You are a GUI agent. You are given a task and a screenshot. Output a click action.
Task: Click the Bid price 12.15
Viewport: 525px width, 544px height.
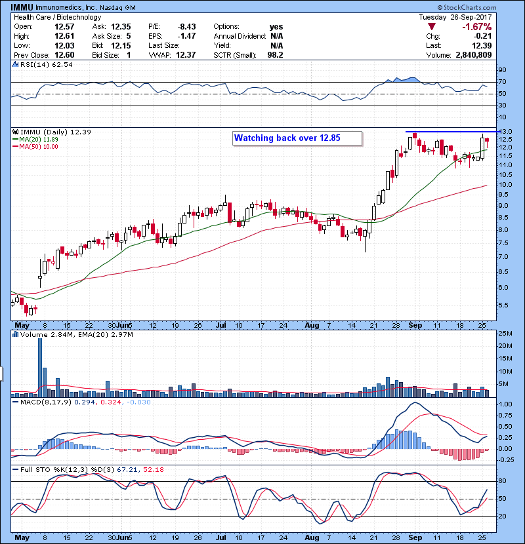tap(121, 45)
